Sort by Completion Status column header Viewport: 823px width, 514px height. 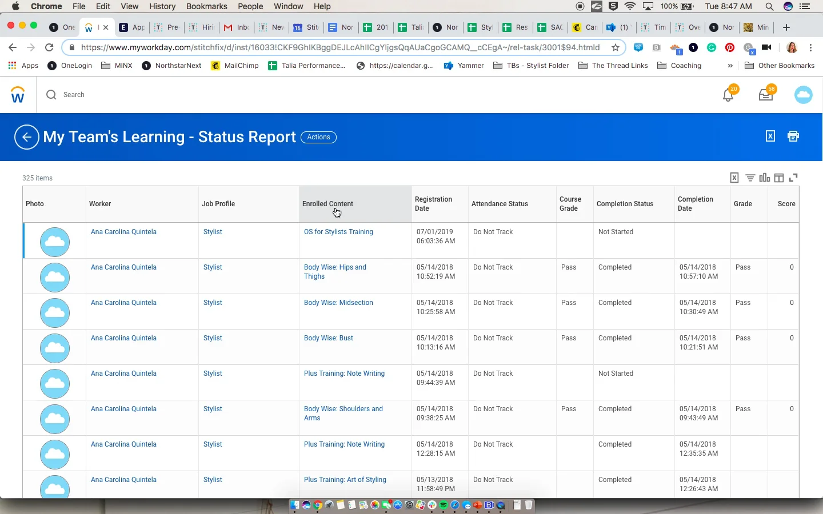[x=634, y=204]
